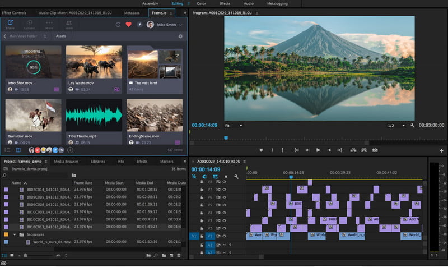Show overflow tabs in Project panel group
The height and width of the screenshot is (267, 448).
click(x=185, y=162)
